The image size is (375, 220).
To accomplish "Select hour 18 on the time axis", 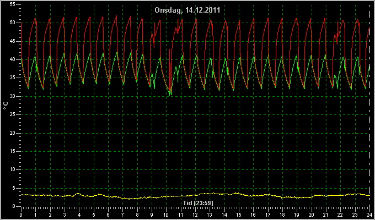I will (282, 215).
